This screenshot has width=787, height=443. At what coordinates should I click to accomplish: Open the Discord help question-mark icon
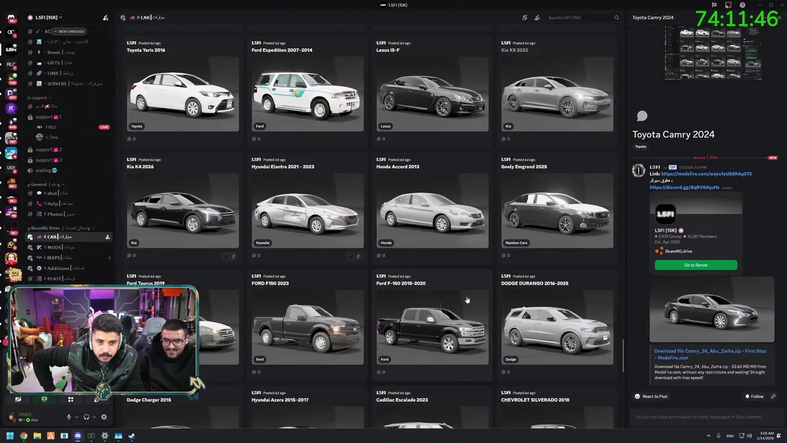[x=742, y=5]
